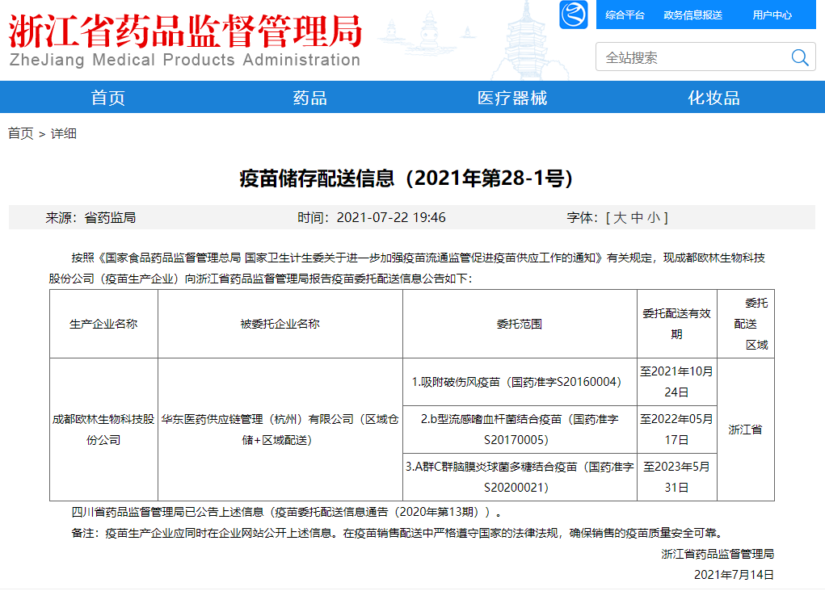
Task: Set font size to 大
Action: point(619,218)
